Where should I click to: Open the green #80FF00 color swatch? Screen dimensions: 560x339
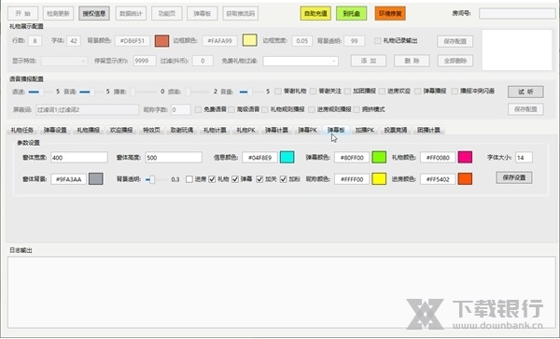click(x=379, y=157)
